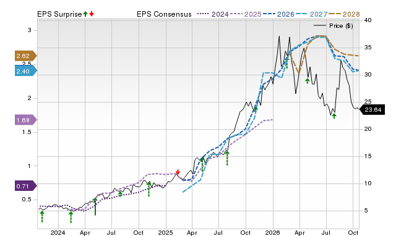Click the 35 label on price axis
Screen dimensions: 396x236
click(368, 48)
